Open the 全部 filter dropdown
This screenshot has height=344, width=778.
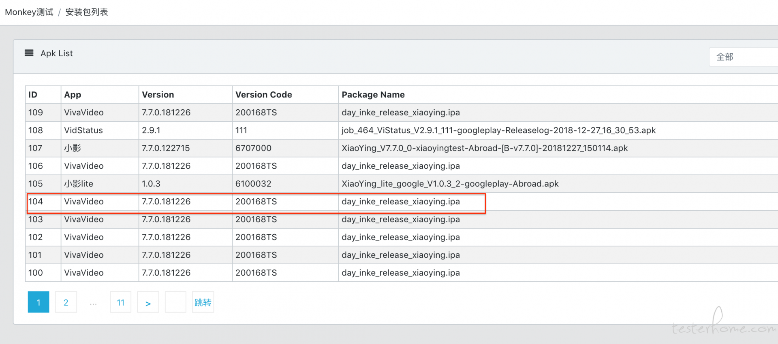coord(744,57)
